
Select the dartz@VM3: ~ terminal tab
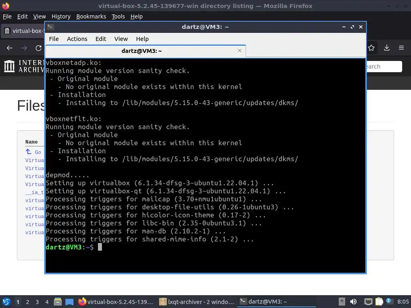145,51
